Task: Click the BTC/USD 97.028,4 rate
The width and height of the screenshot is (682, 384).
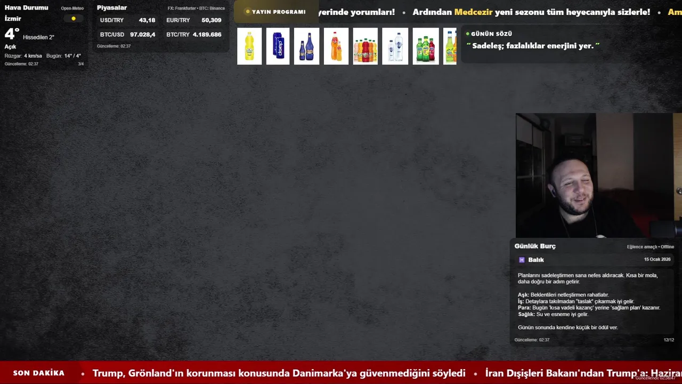Action: point(128,35)
